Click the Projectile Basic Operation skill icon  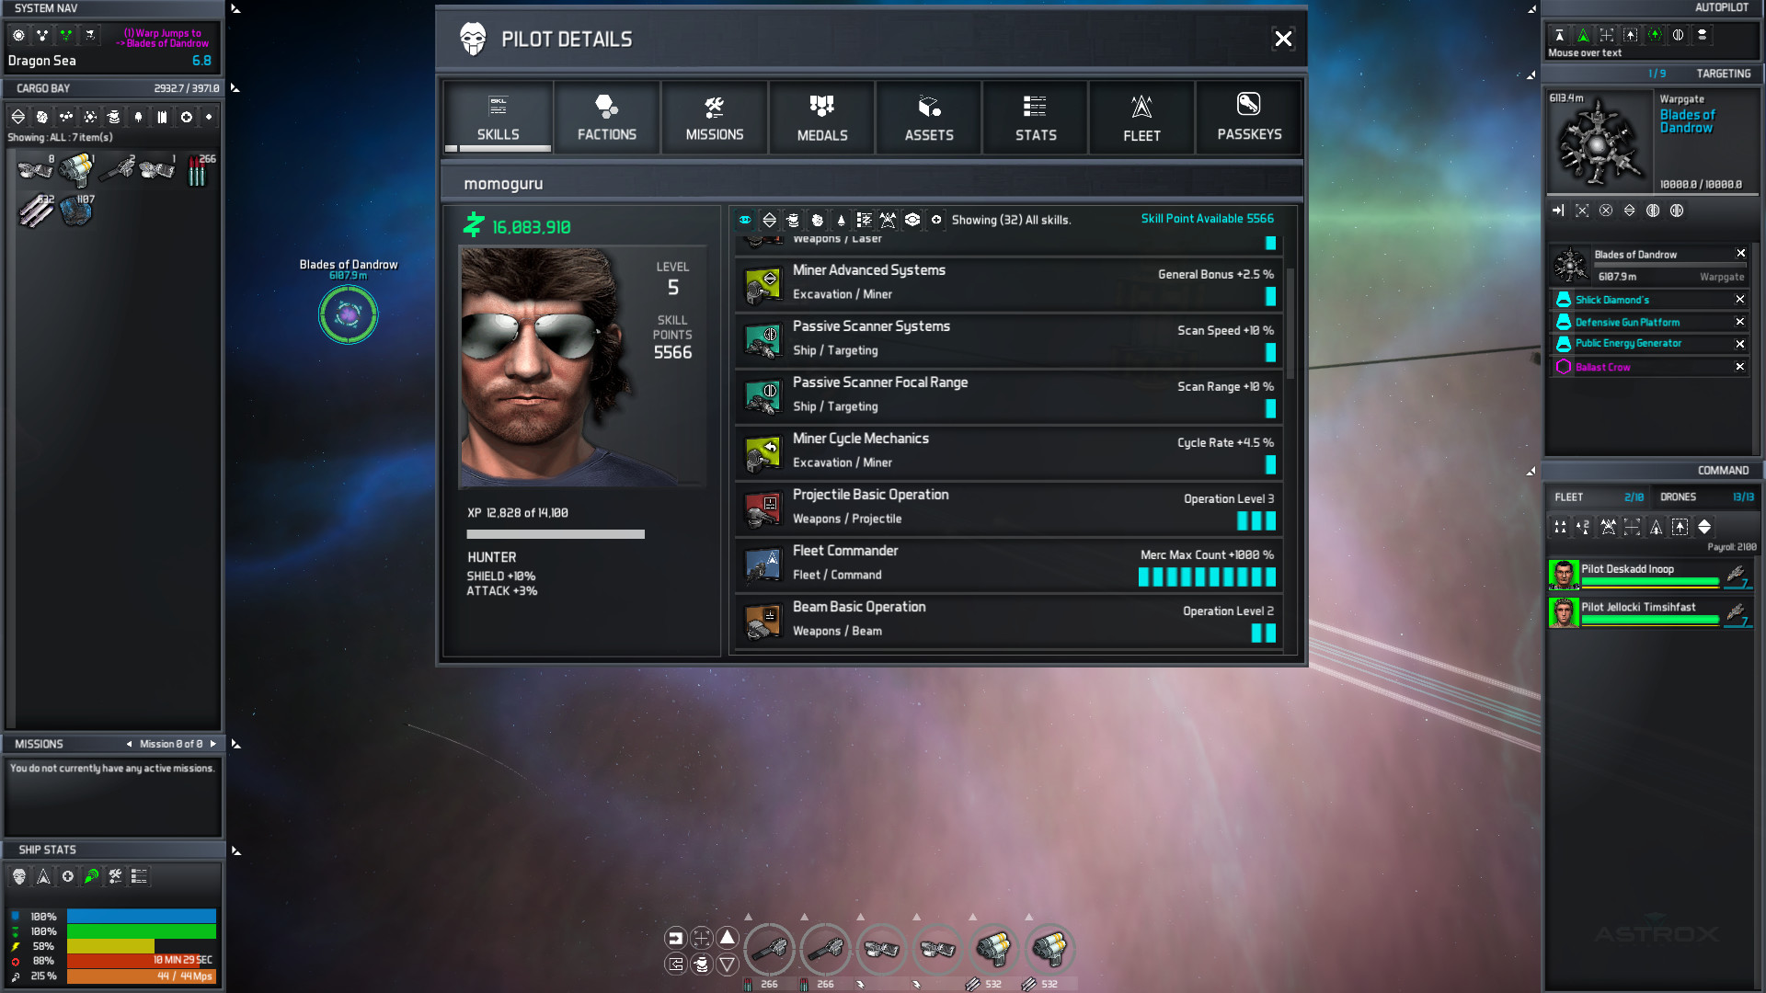[x=763, y=508]
